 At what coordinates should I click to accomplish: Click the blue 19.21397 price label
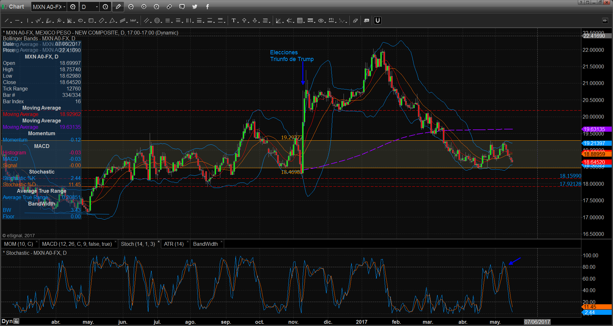pos(596,143)
